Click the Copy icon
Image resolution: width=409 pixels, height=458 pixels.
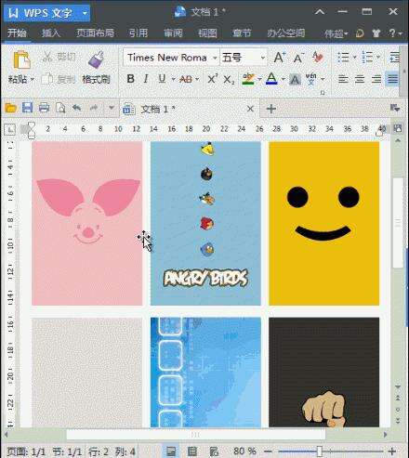coord(46,79)
